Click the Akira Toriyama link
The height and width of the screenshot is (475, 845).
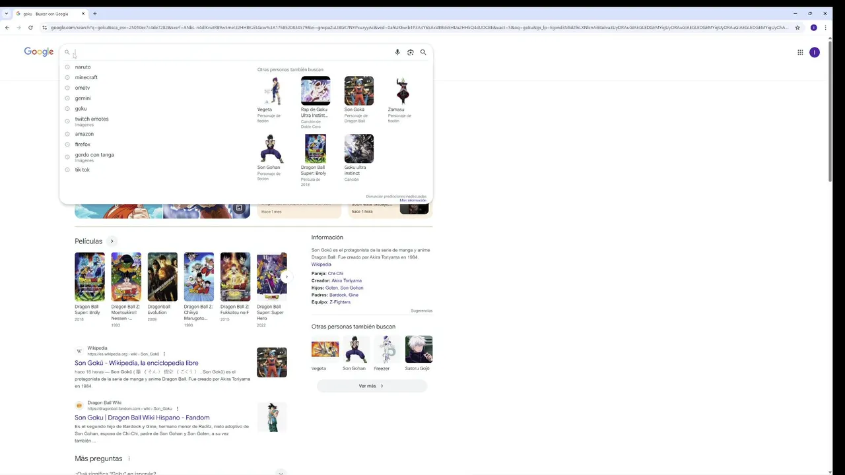(x=347, y=280)
